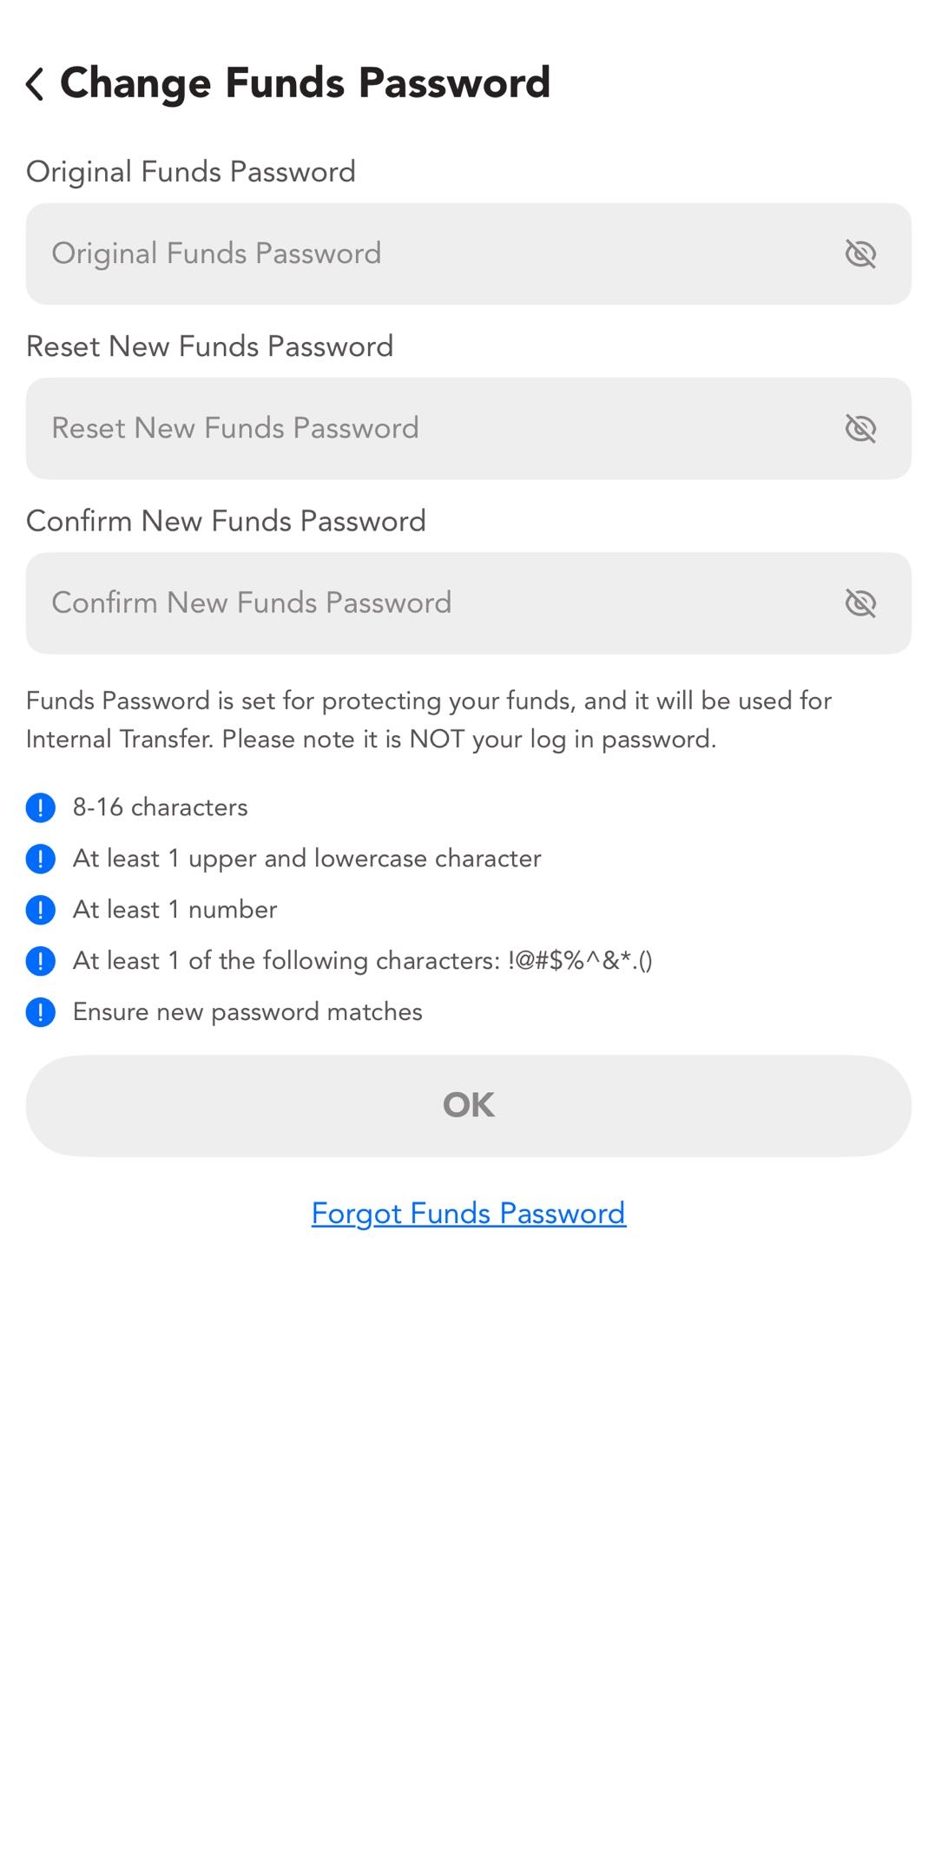
Task: Click the icon beside the special characters rule
Action: [41, 961]
